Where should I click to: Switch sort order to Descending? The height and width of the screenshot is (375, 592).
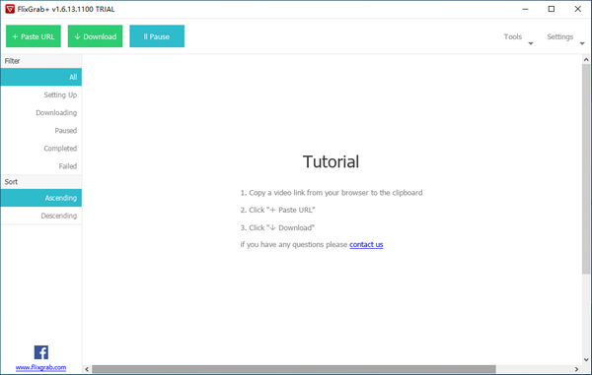point(41,216)
